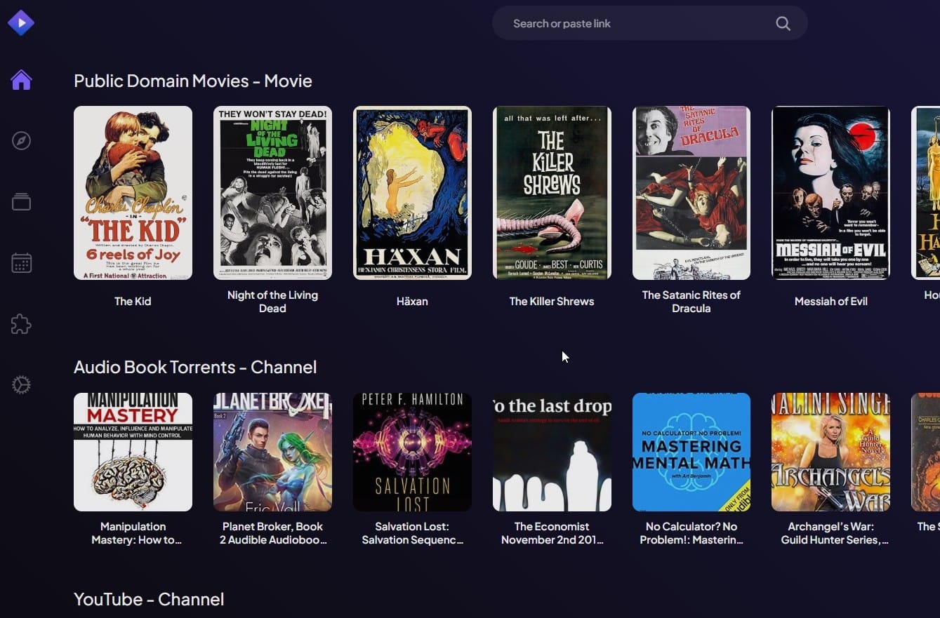940x618 pixels.
Task: Open the Calendar icon in sidebar
Action: click(x=21, y=263)
